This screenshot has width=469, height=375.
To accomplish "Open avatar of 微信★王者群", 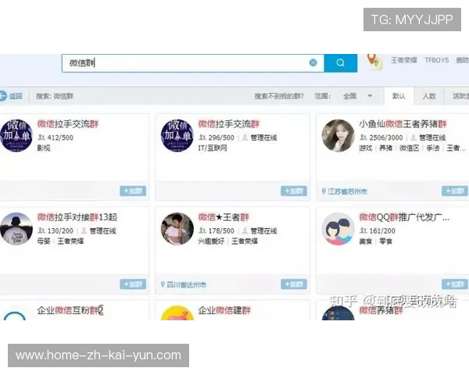I will click(177, 229).
